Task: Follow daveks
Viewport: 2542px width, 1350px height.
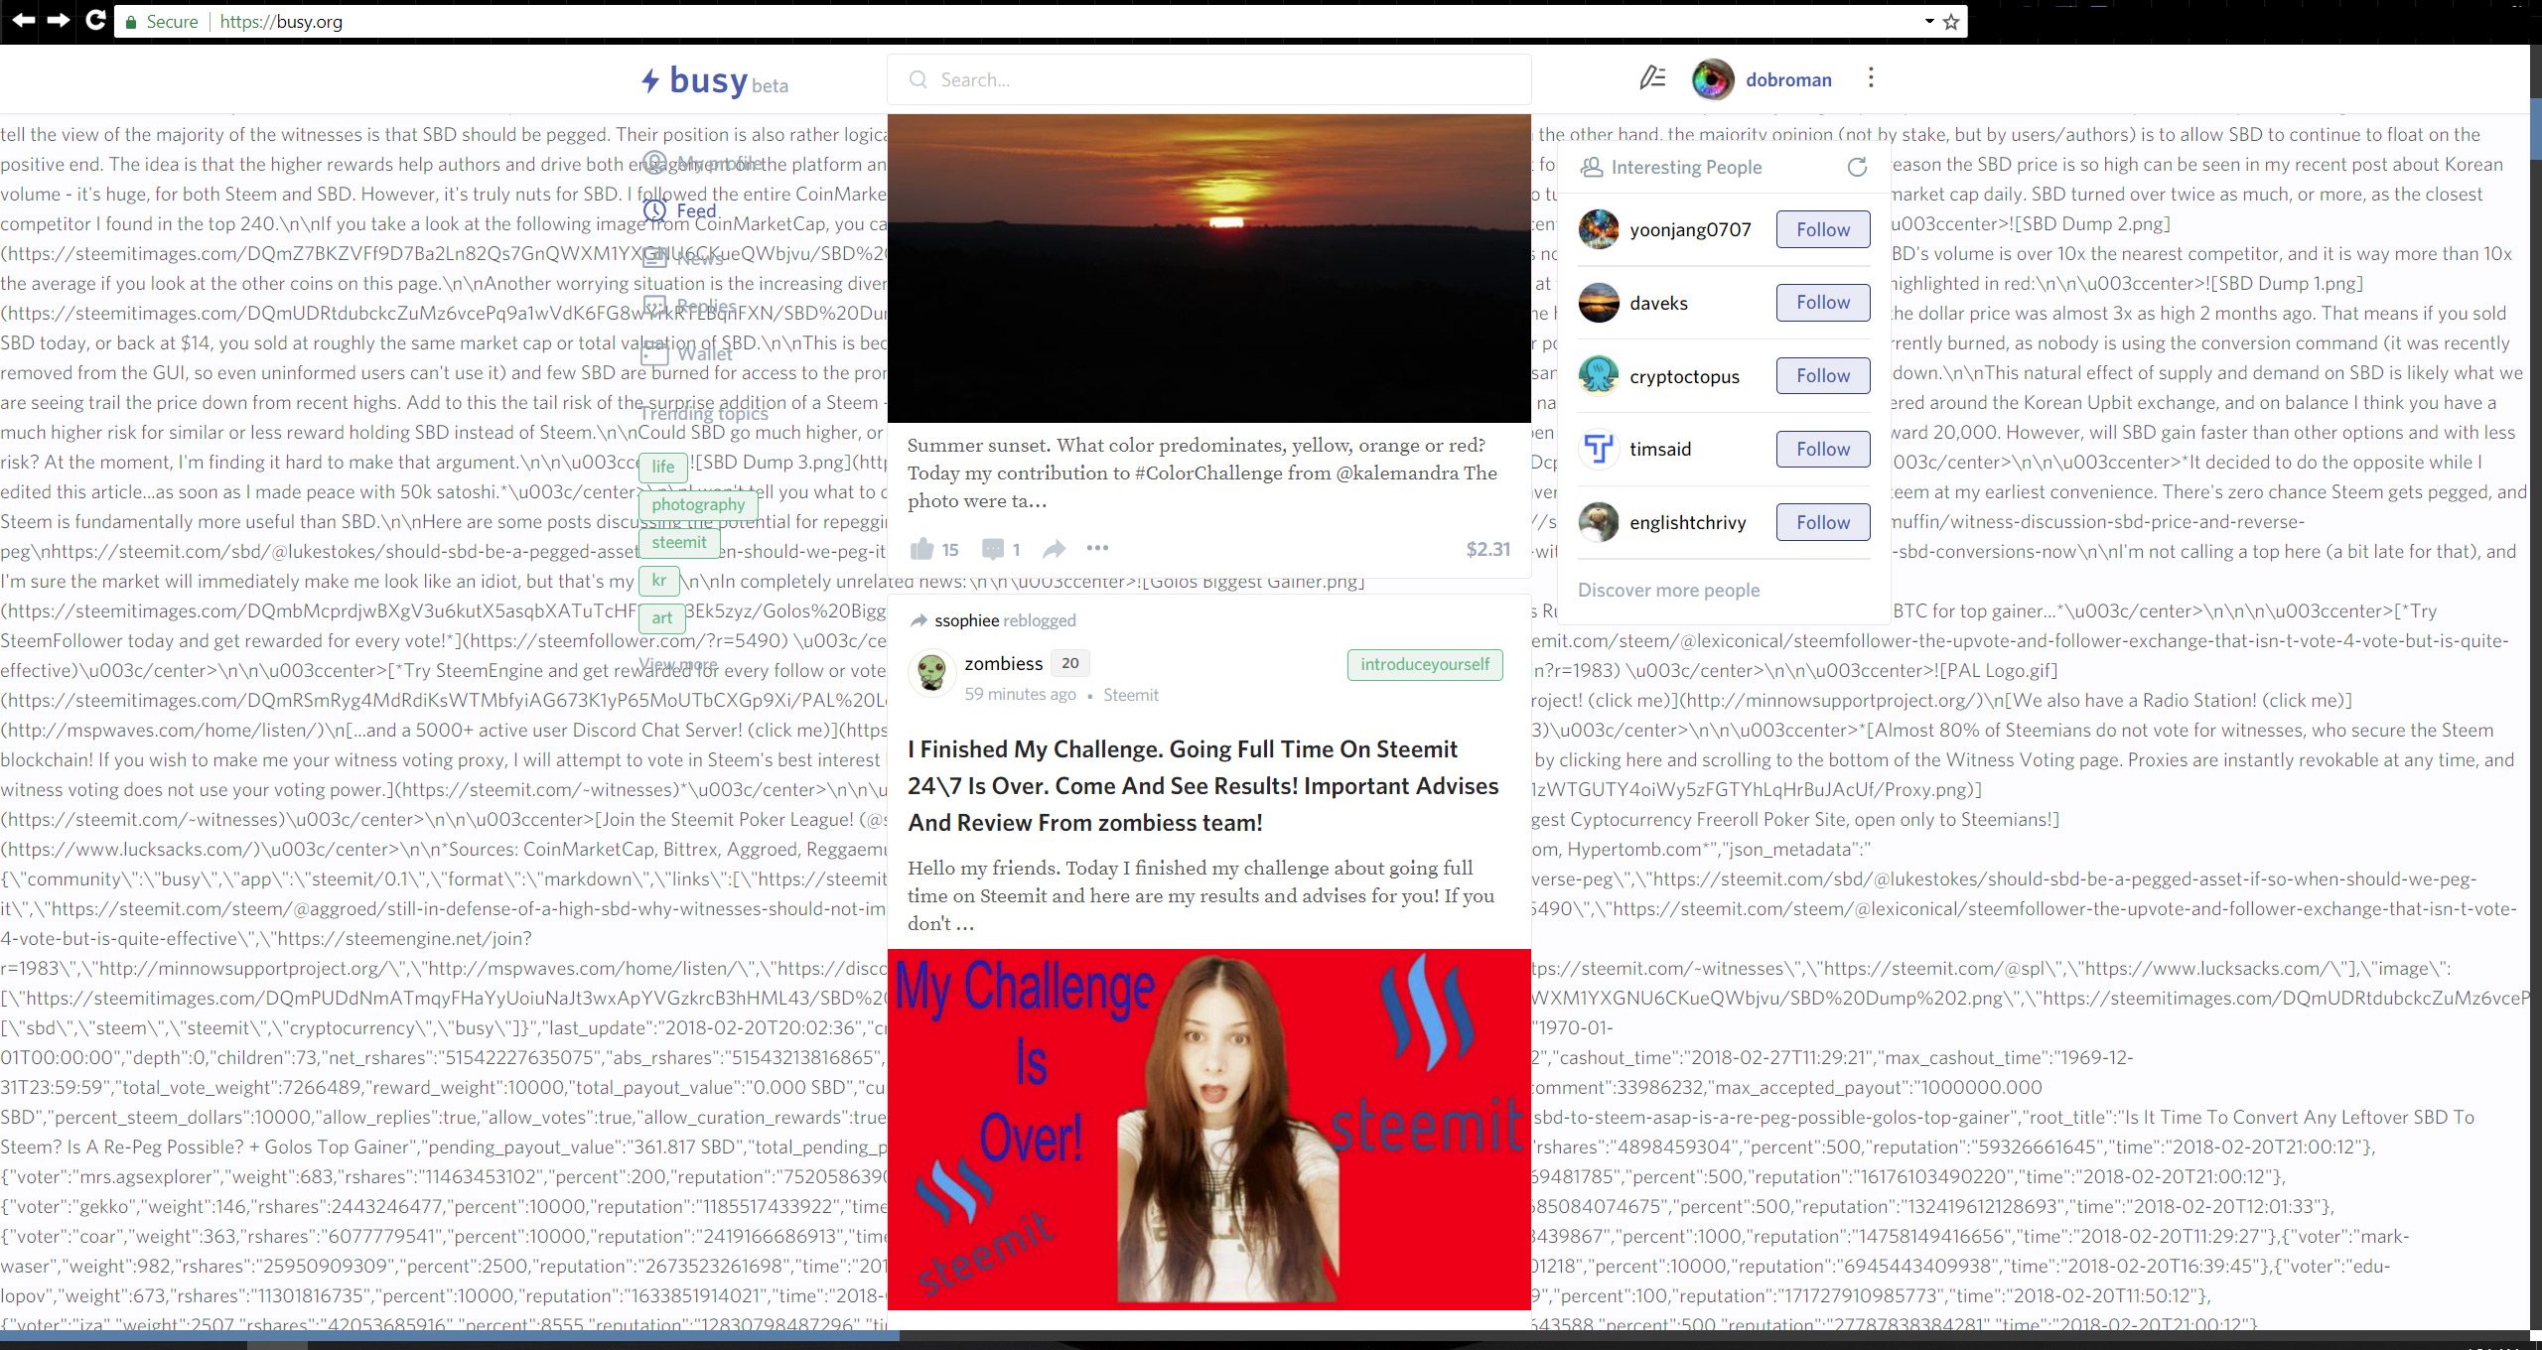Action: [x=1823, y=302]
